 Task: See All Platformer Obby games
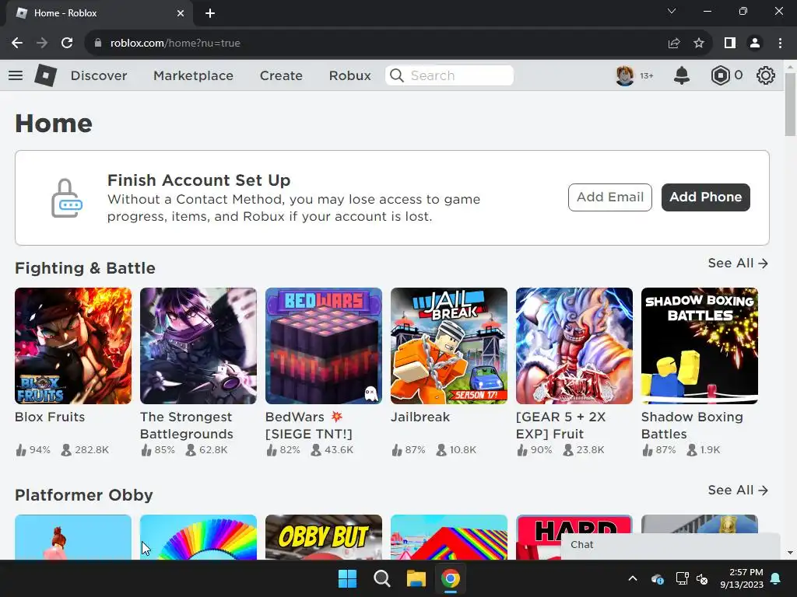click(738, 490)
